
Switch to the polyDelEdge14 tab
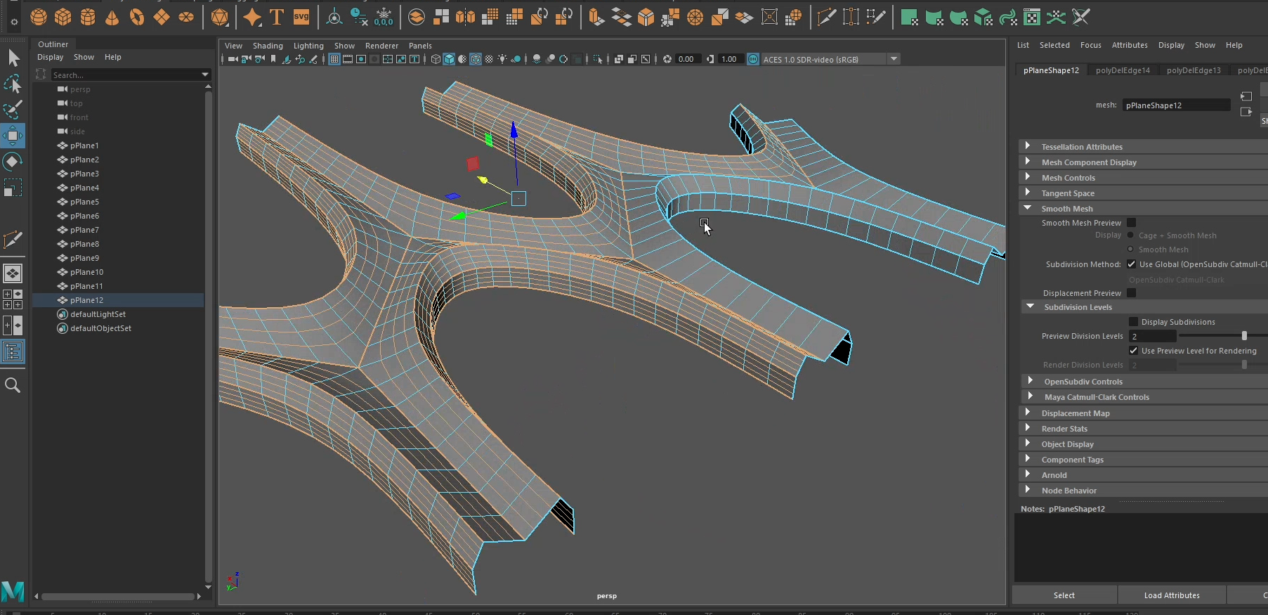click(x=1123, y=70)
